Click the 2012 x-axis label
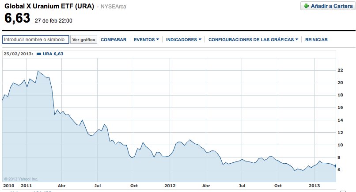356x192 pixels. click(170, 186)
